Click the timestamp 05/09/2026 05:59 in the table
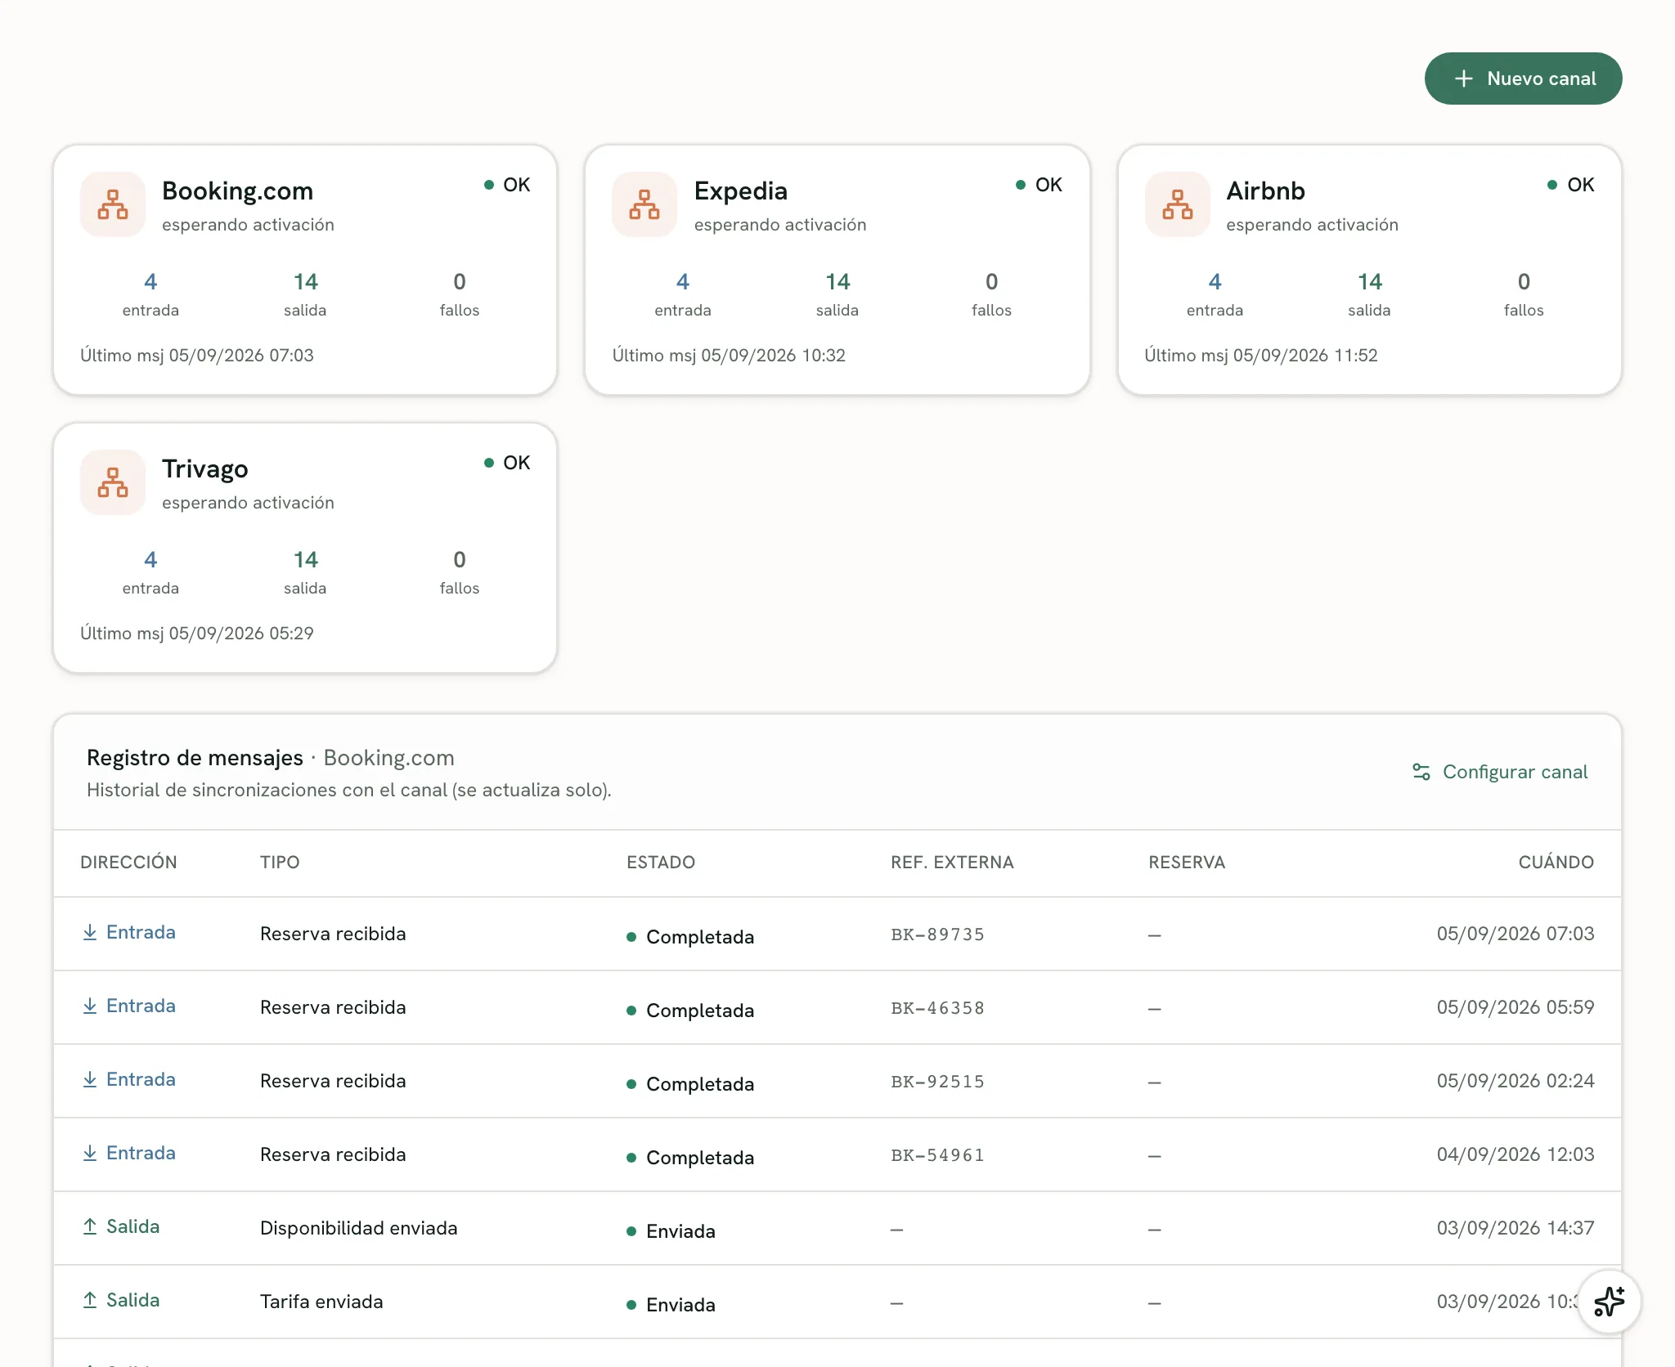The height and width of the screenshot is (1367, 1675). coord(1516,1007)
